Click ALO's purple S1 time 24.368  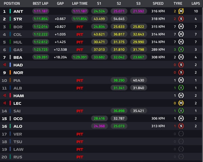tap(99, 126)
